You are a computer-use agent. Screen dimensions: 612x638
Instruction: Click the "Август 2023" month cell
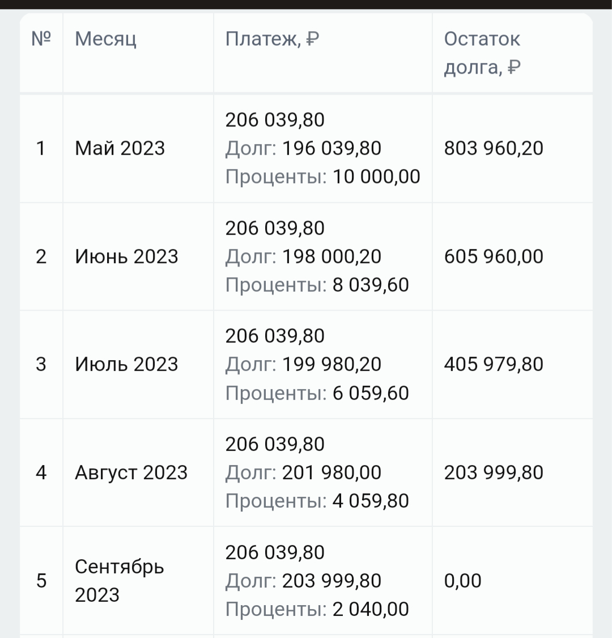pyautogui.click(x=131, y=472)
